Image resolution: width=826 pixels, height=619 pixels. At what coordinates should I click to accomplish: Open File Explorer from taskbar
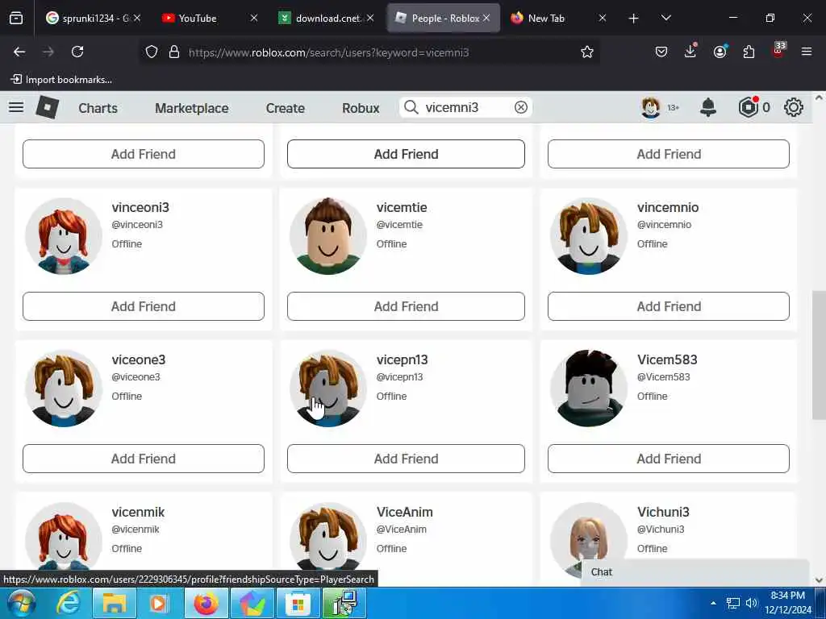coord(114,603)
